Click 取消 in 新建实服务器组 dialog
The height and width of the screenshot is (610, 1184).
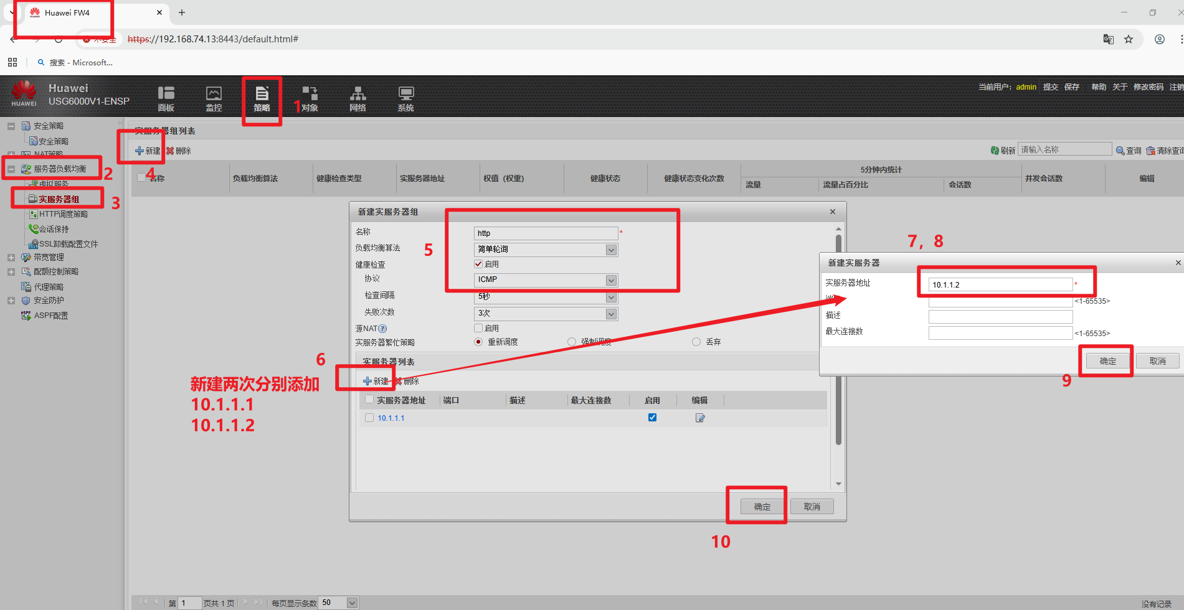pyautogui.click(x=812, y=507)
